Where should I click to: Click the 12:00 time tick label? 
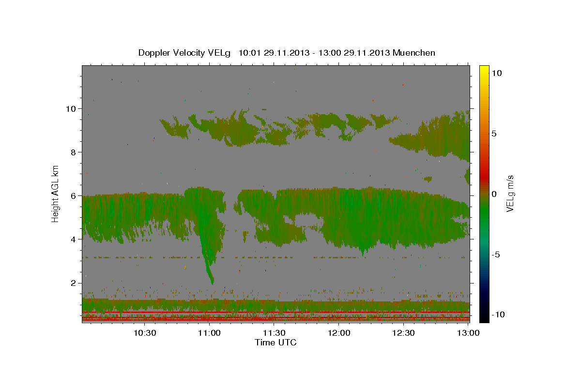(x=339, y=333)
